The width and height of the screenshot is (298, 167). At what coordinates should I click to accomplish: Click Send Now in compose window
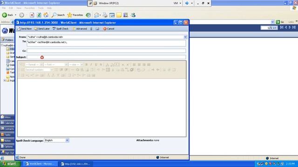click(25, 29)
